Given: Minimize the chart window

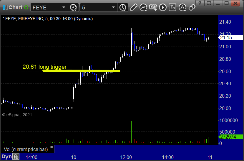Looking at the screenshot, I should point(218,3).
